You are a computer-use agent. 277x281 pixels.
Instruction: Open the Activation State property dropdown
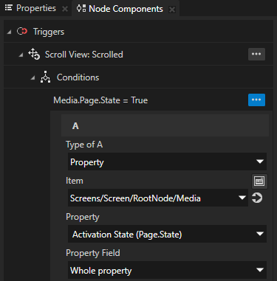click(167, 234)
